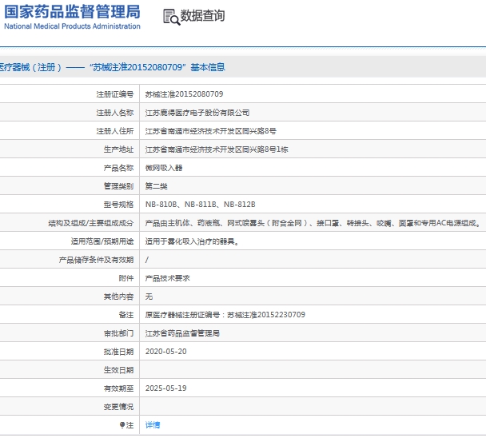Click the 批准日期 row label
This screenshot has width=486, height=442.
tap(118, 352)
